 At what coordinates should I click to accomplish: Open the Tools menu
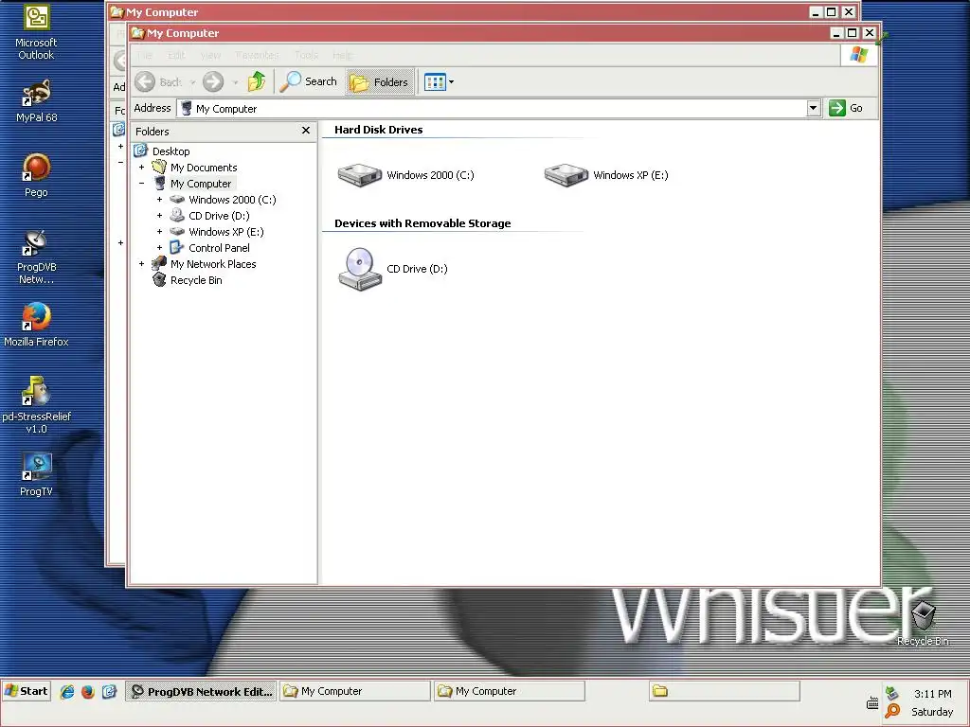[306, 55]
